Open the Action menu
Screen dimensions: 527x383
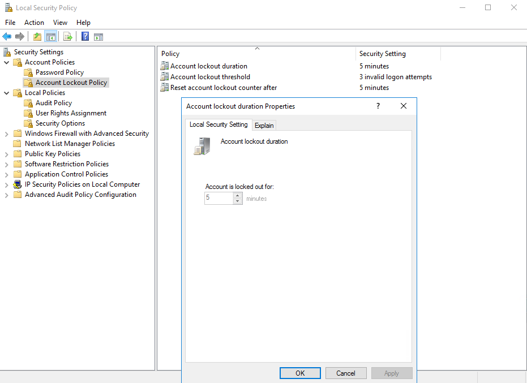point(34,22)
